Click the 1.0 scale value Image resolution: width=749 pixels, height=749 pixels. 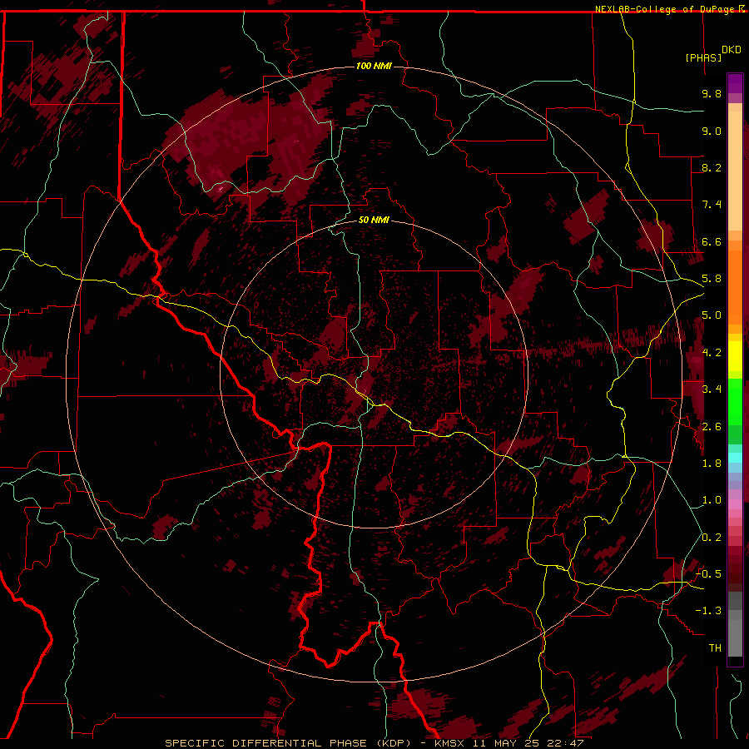[x=712, y=500]
